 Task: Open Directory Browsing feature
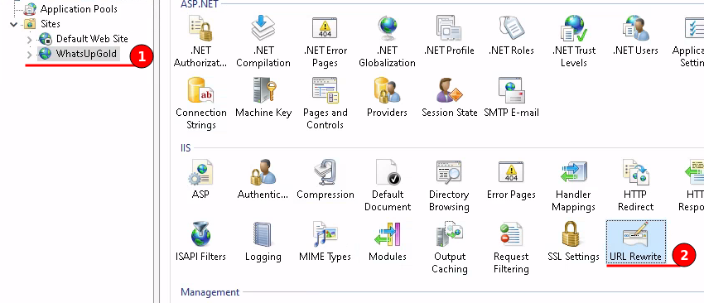click(x=449, y=185)
